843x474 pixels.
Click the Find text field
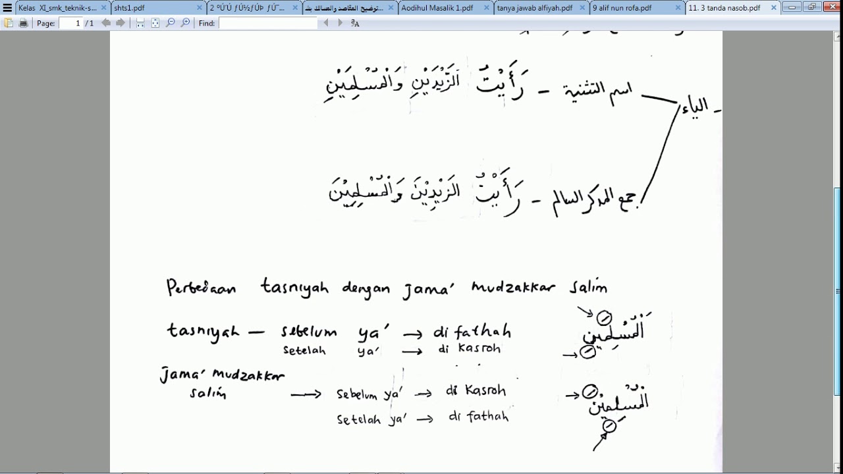point(268,23)
